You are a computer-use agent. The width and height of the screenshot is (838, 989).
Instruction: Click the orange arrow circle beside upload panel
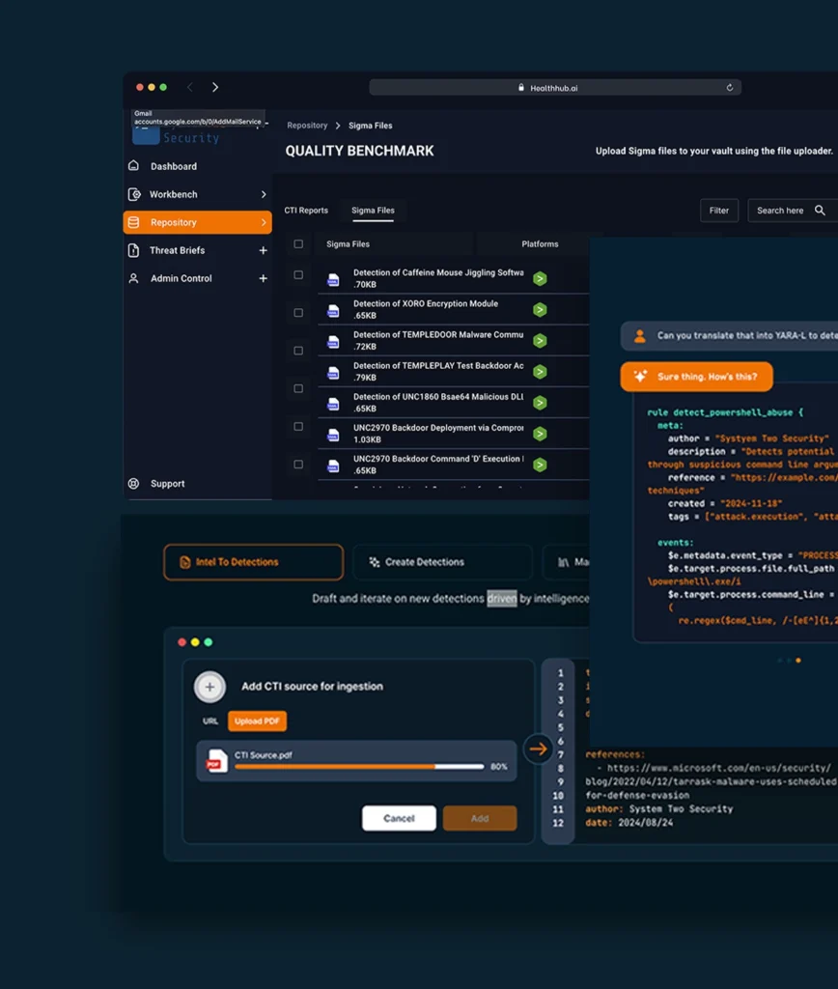click(539, 749)
